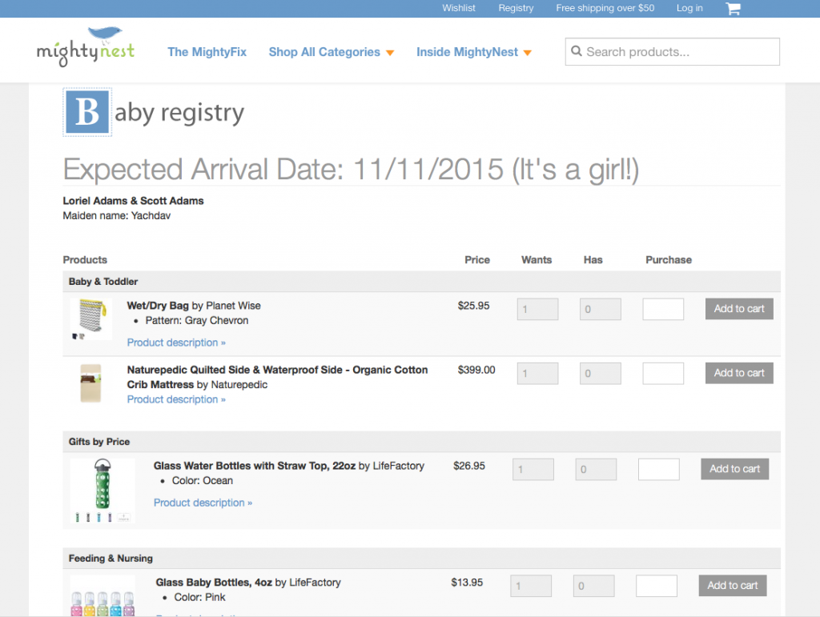Image resolution: width=820 pixels, height=617 pixels.
Task: Open Wet/Dry Bag product description link
Action: [x=176, y=343]
